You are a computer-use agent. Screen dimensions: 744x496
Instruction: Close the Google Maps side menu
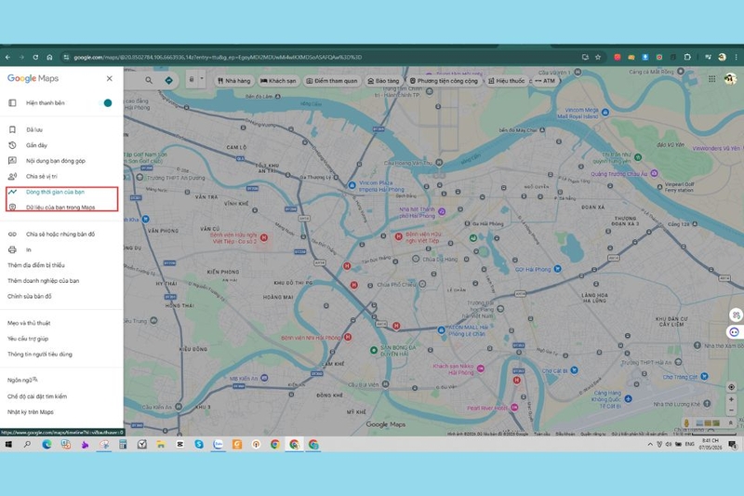tap(109, 78)
